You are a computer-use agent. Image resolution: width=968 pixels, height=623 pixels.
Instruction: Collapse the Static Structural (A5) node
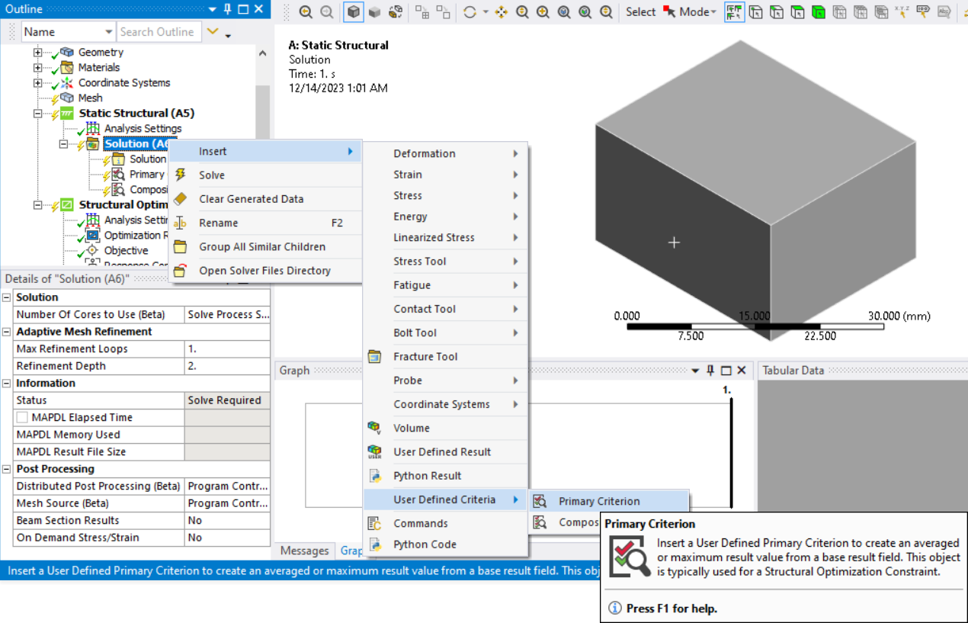[37, 114]
